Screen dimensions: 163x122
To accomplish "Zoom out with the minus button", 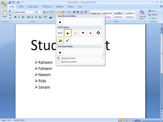I will pyautogui.click(x=142, y=120).
